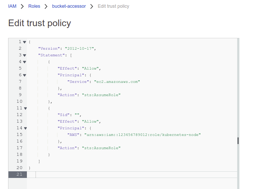260x189 pixels.
Task: Fold the ec2 Service Principal on line 6
Action: pyautogui.click(x=25, y=75)
